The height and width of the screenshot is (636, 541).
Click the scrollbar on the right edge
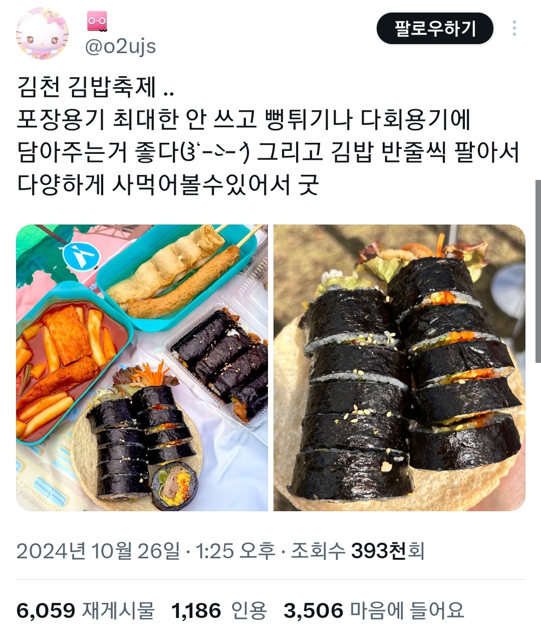[x=538, y=271]
